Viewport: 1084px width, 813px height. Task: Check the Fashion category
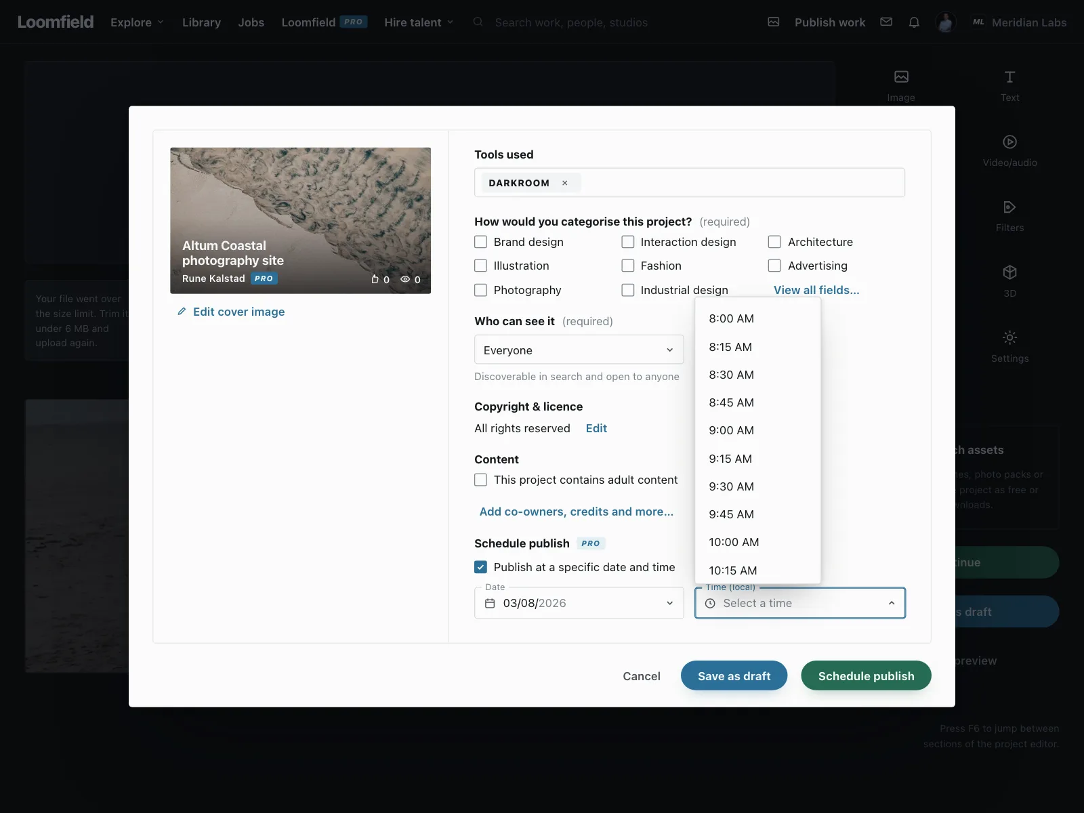[x=628, y=266]
